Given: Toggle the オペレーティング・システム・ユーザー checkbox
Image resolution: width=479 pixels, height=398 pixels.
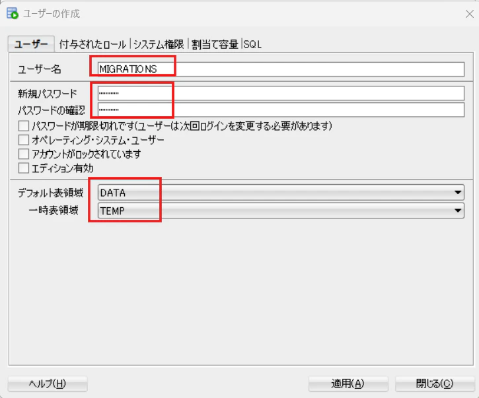Looking at the screenshot, I should tap(24, 140).
